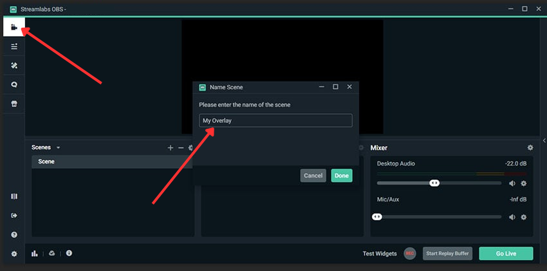Open the Desktop Audio source settings gear

524,183
